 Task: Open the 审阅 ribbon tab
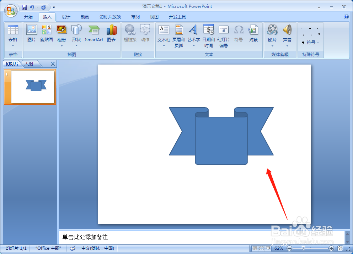tap(135, 17)
